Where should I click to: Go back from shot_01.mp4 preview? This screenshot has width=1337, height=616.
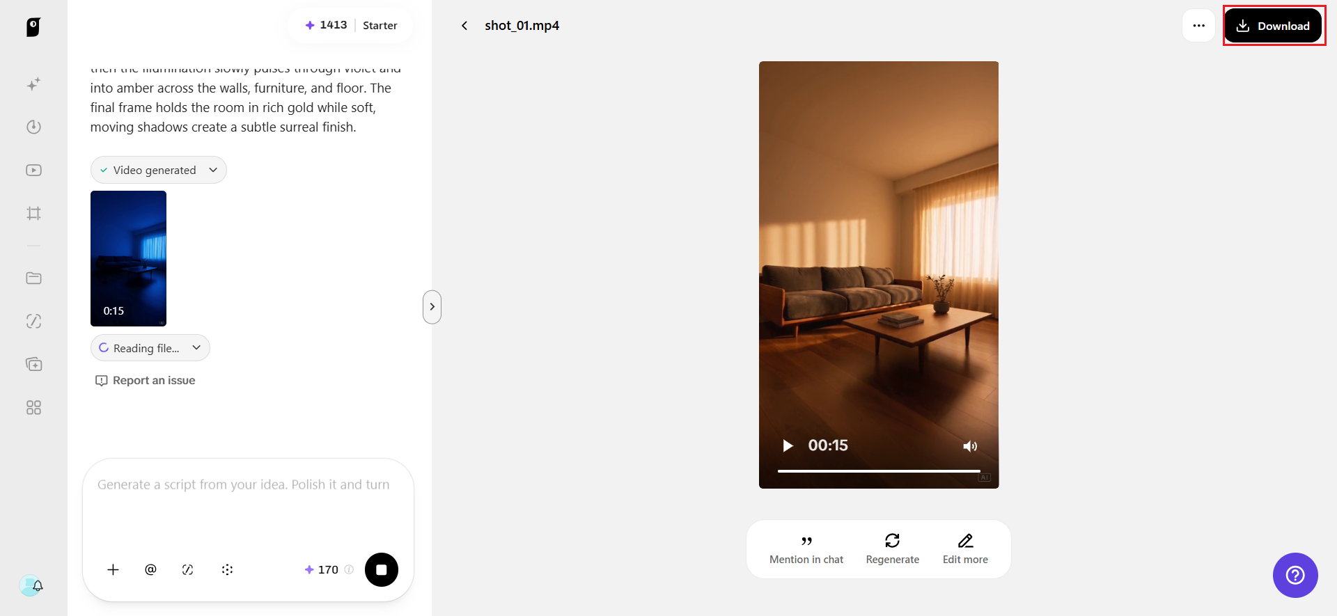tap(464, 26)
